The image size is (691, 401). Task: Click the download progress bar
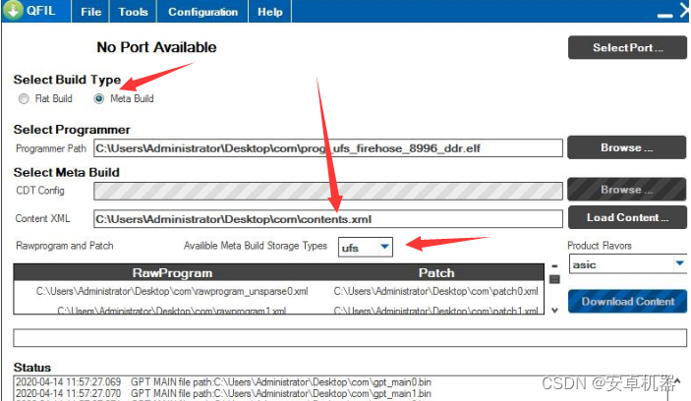tap(350, 338)
